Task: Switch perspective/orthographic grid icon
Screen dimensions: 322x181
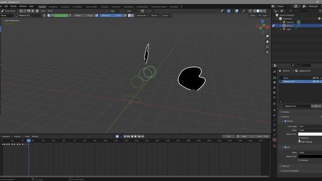Action: [267, 52]
